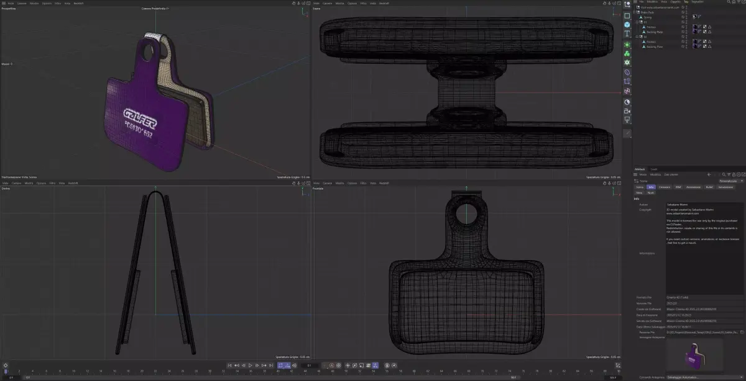Add a Camera object from palette

click(x=627, y=111)
